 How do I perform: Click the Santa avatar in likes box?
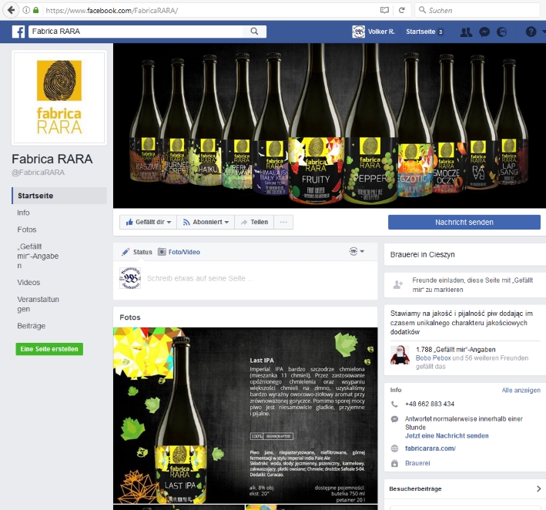tap(400, 355)
